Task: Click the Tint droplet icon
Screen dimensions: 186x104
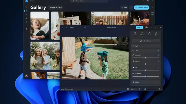Action: (x=133, y=67)
